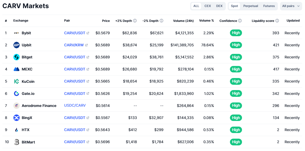
Task: Click MEXC liquidity score 417
Action: 276,69
